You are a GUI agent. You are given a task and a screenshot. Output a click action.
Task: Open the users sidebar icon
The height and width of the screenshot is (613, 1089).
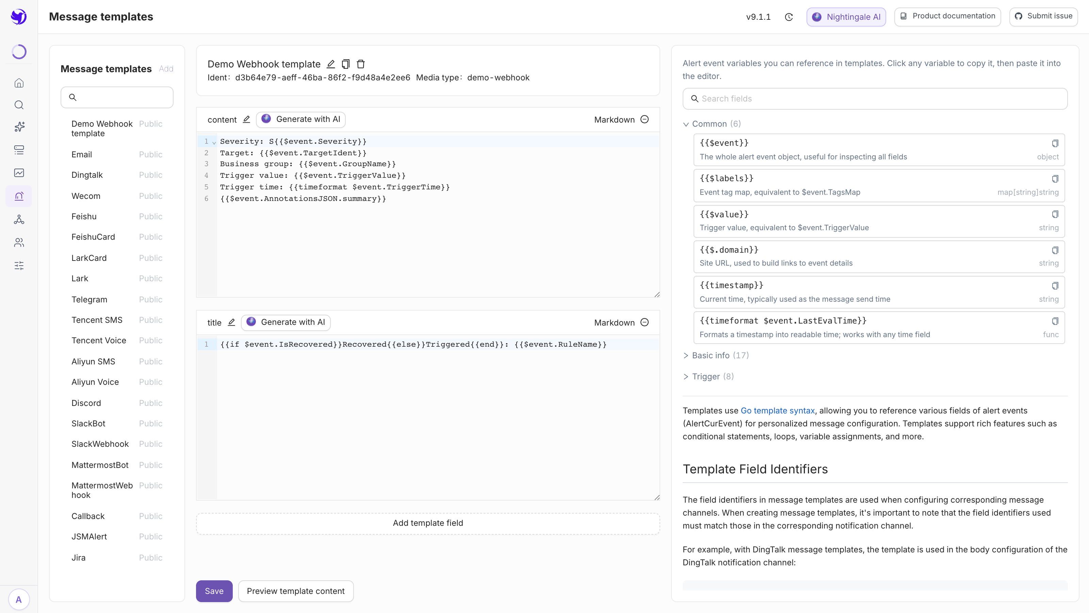(19, 242)
